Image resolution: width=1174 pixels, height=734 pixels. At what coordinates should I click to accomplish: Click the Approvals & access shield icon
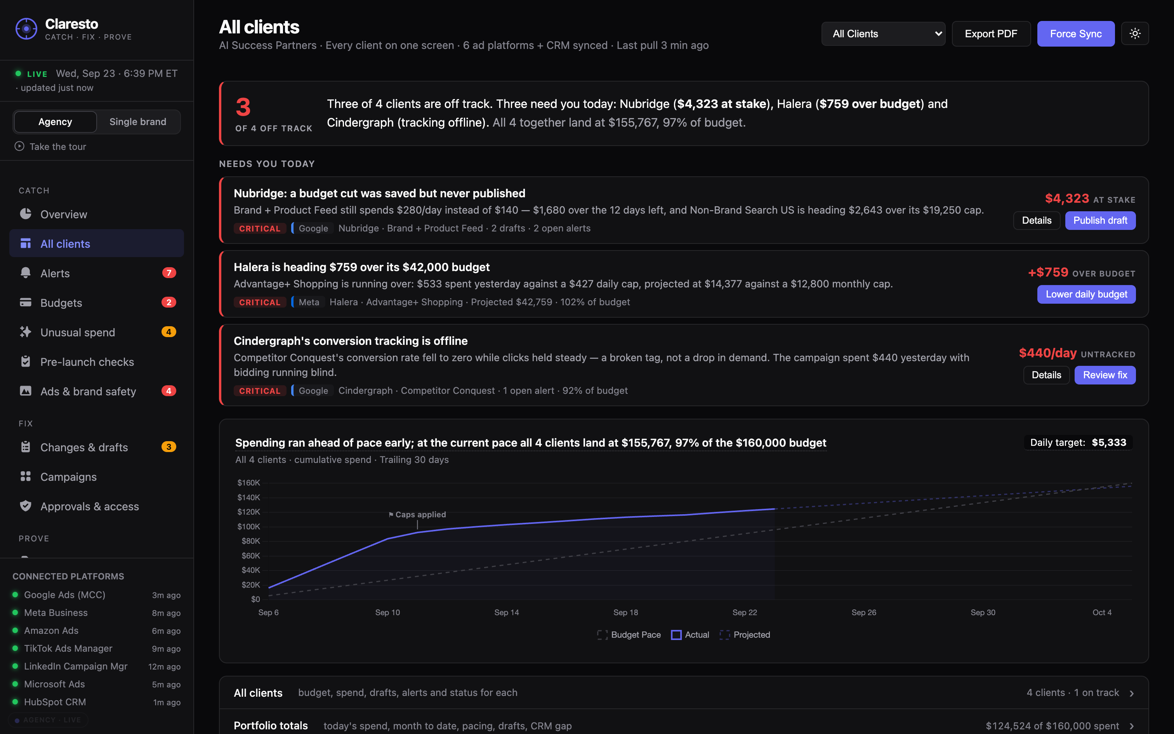26,506
